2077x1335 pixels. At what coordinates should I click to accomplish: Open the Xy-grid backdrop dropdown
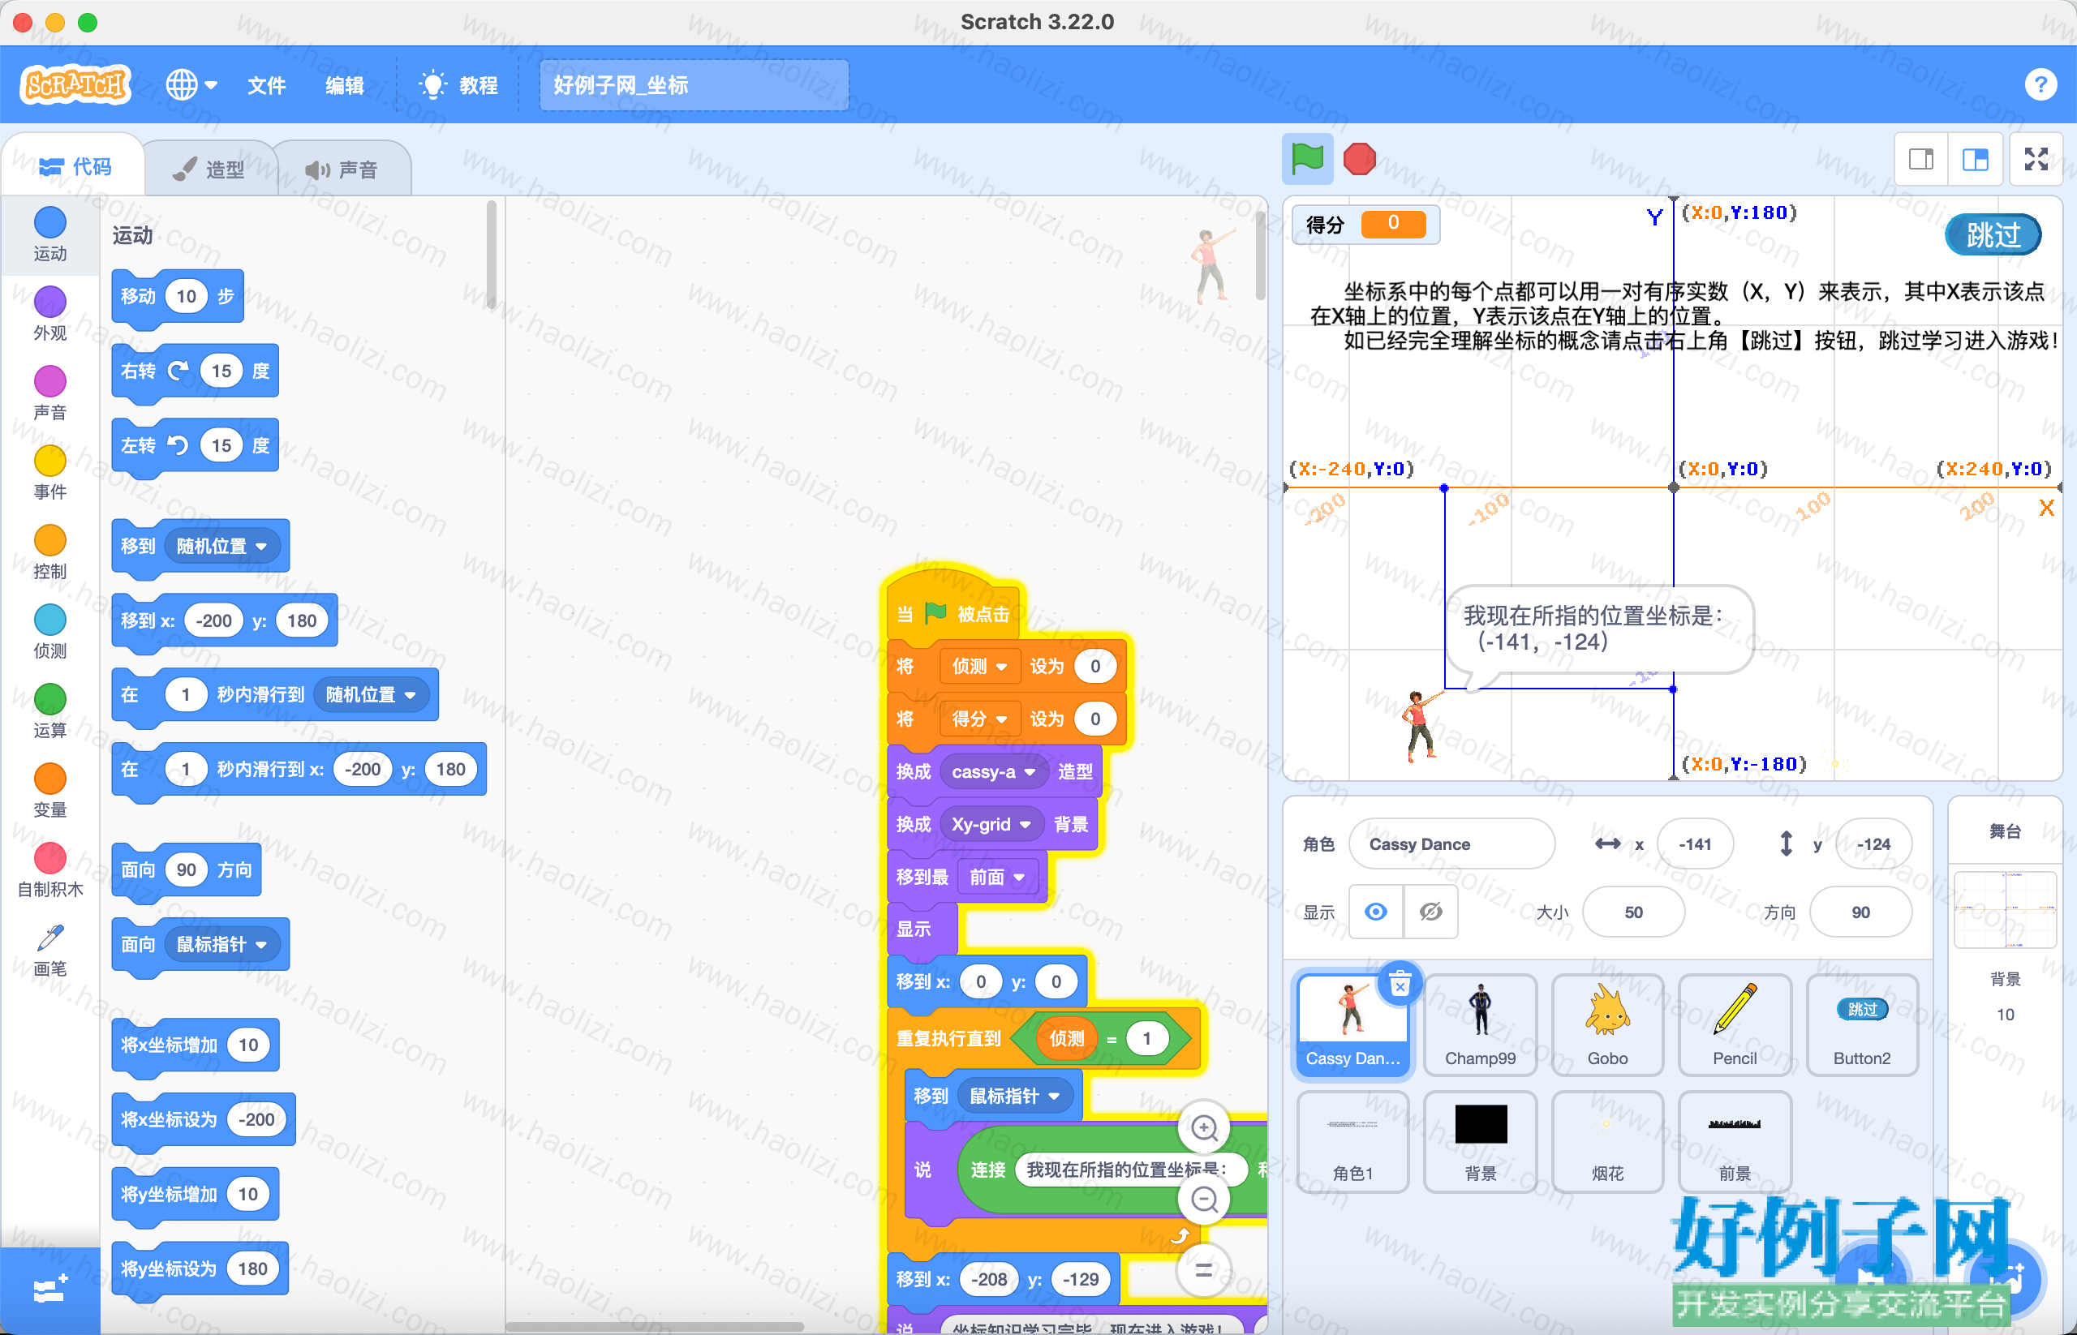pos(991,824)
